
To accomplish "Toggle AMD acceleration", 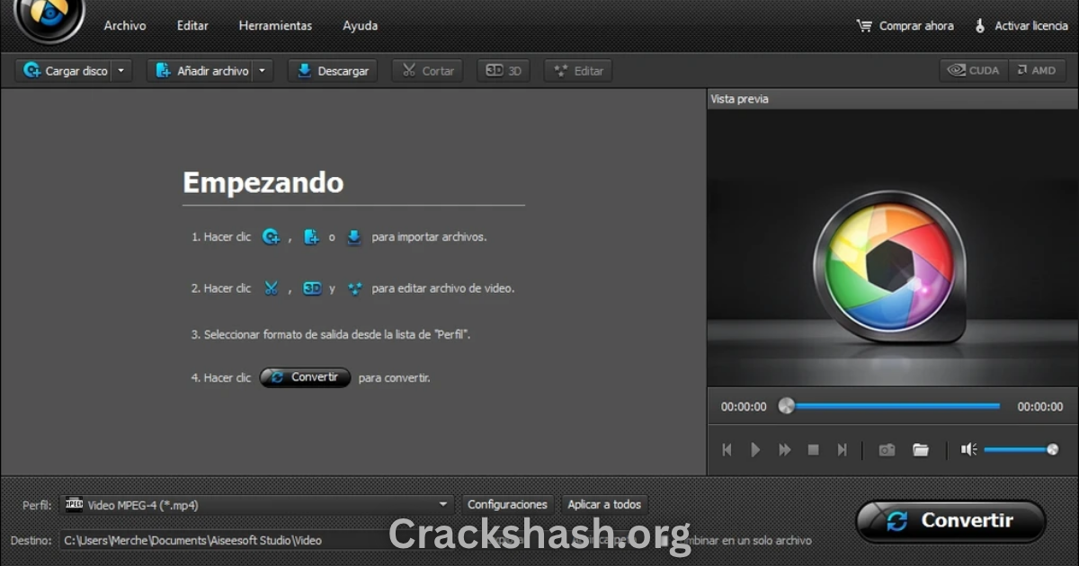I will (1038, 70).
